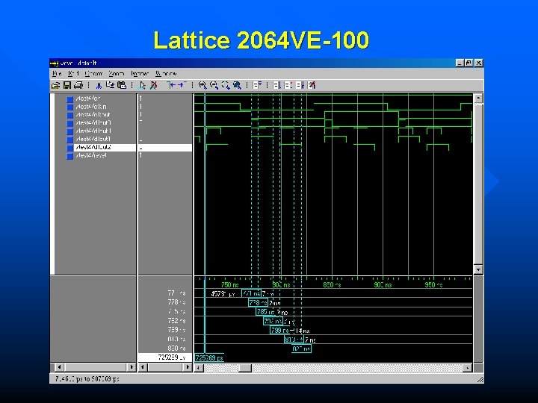This screenshot has width=538, height=403.
Task: Click the 4573 ps delta text near cursor
Action: 223,294
